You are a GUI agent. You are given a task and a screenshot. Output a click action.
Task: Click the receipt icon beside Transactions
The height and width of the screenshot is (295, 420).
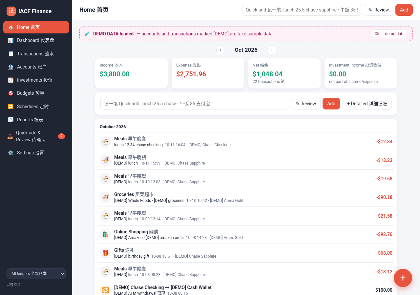tap(11, 54)
